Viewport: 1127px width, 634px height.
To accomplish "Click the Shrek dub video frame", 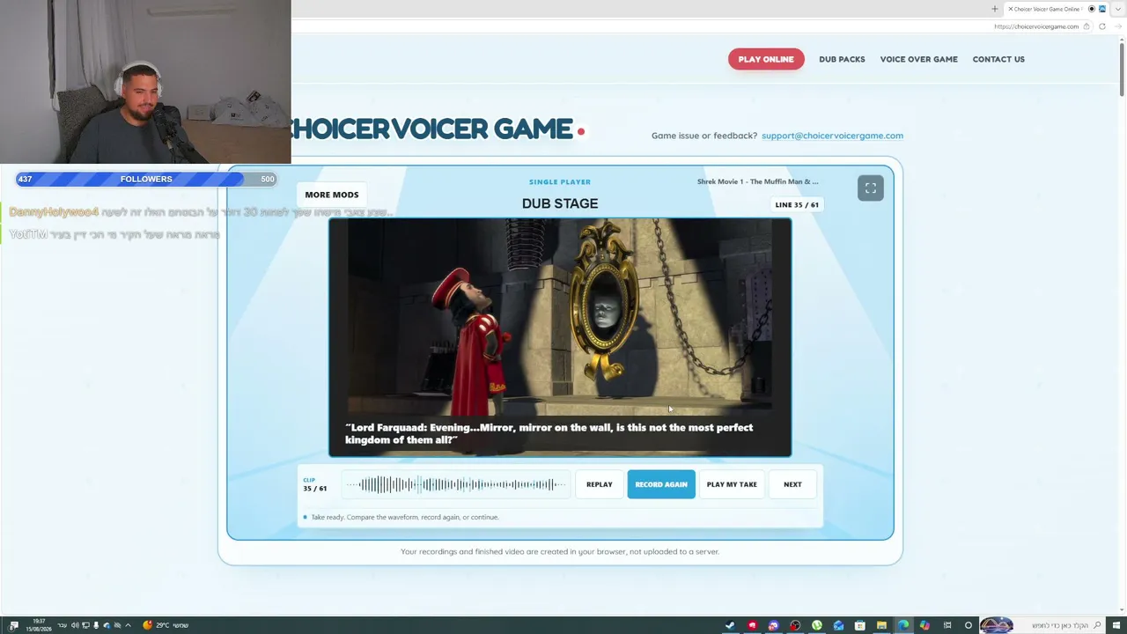I will (x=560, y=337).
